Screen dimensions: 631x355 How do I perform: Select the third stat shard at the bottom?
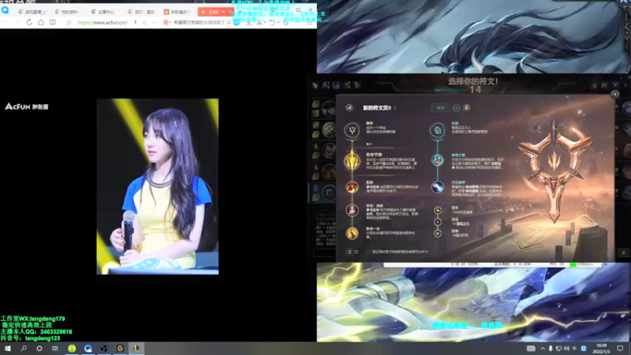tap(438, 234)
